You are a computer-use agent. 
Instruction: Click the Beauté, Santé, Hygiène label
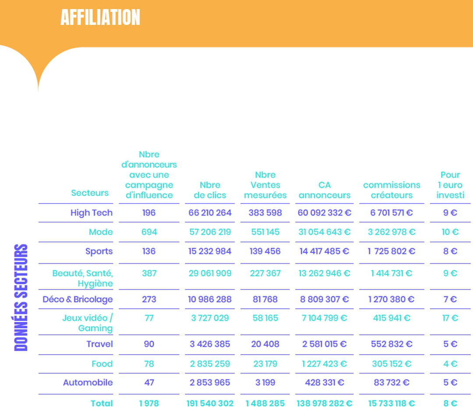coord(83,278)
